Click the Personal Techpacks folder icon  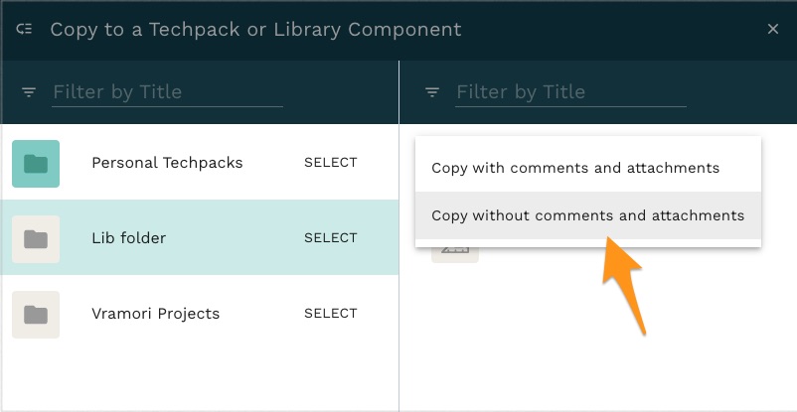[36, 164]
